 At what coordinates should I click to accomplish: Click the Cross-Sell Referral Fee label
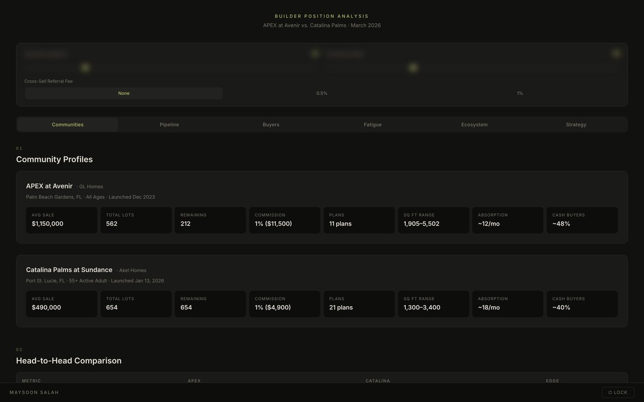48,81
